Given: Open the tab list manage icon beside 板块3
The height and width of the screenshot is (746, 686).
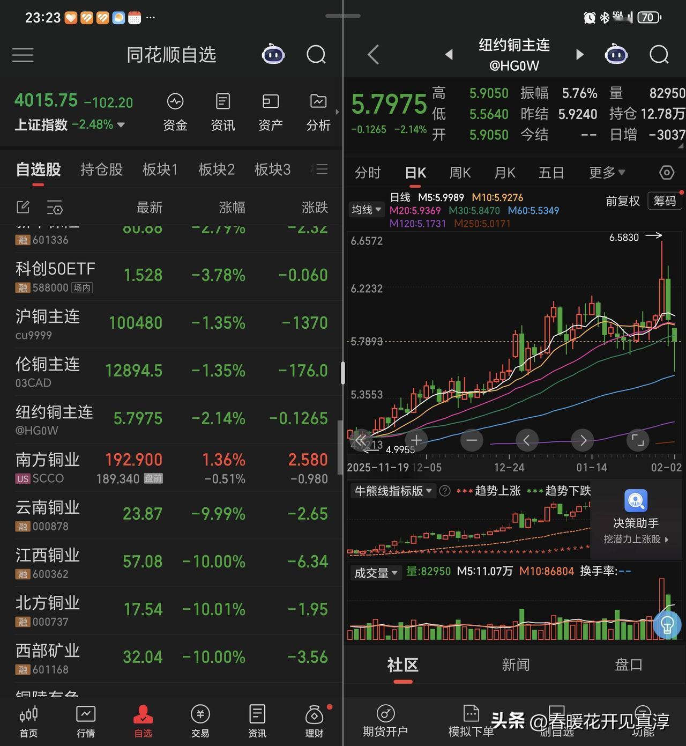Looking at the screenshot, I should click(x=320, y=169).
